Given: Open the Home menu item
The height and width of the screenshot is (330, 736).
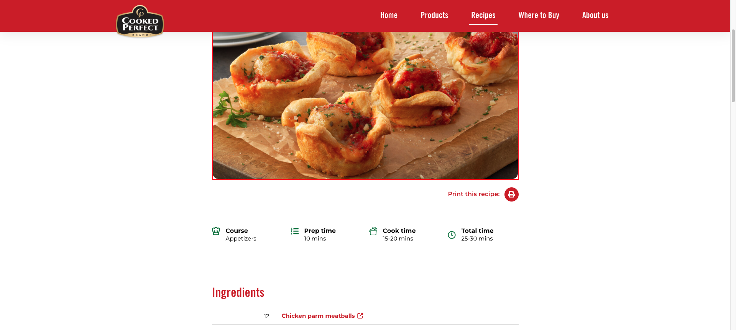Looking at the screenshot, I should click(x=389, y=15).
